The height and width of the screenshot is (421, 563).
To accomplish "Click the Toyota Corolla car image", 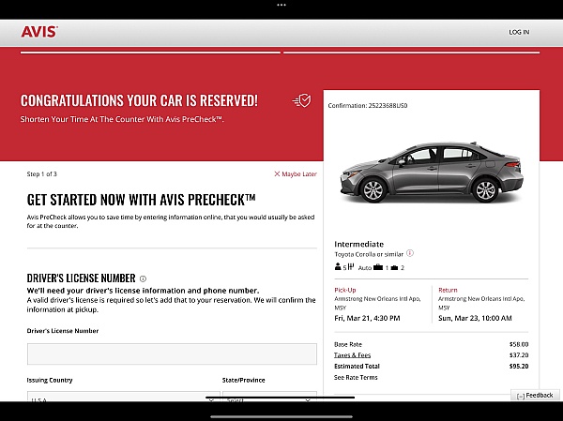I will tap(432, 173).
